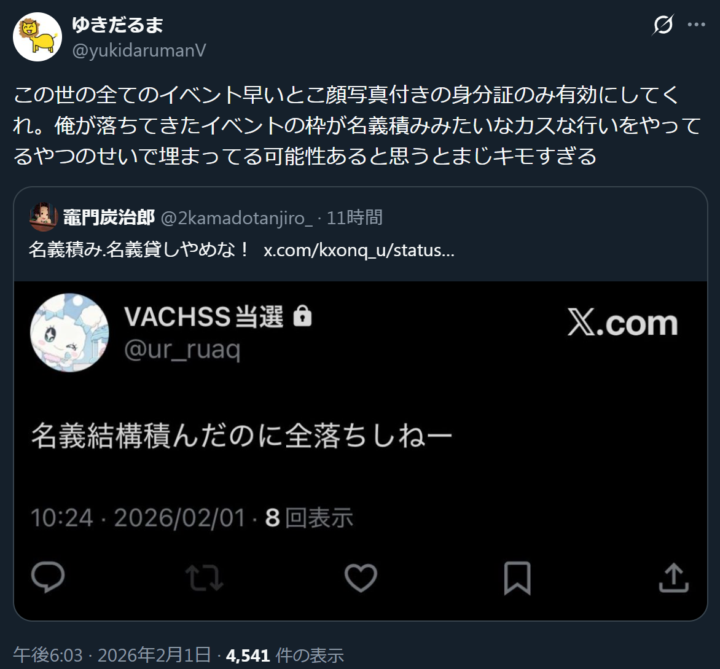Click the Grok icon beside the tweet menu
This screenshot has height=669, width=720.
coord(663,25)
